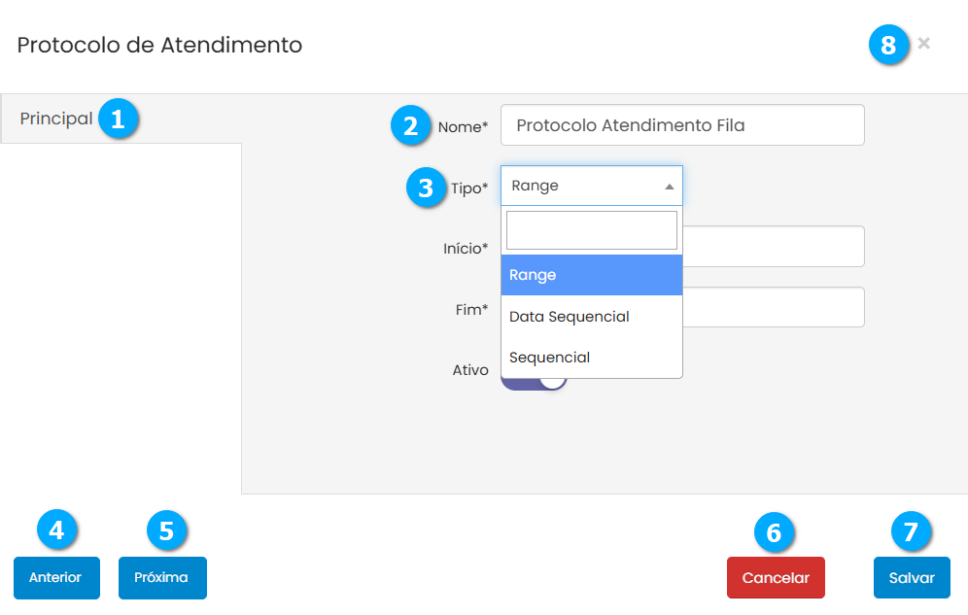Cancel the form with the red Cancelar button
Screen dimensions: 968x615
pyautogui.click(x=775, y=577)
